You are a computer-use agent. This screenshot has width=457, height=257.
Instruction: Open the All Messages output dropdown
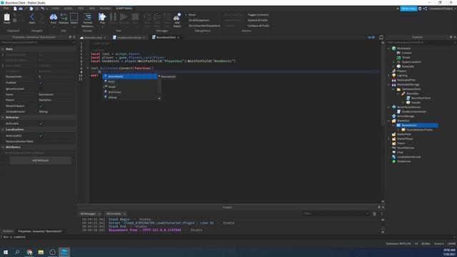tap(91, 213)
